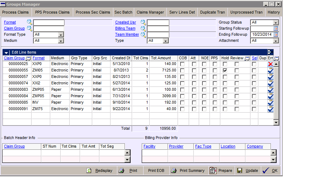Click note icon beside Err column header
The width and height of the screenshot is (310, 193).
(x=277, y=58)
